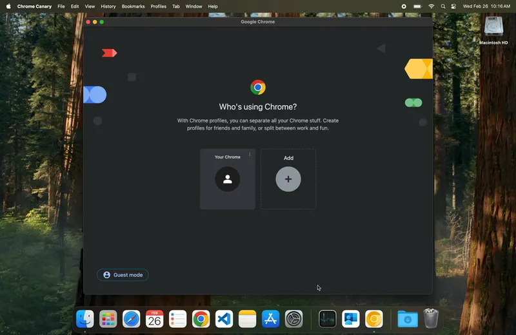
Task: Open Control Center in menu bar
Action: coord(453,6)
